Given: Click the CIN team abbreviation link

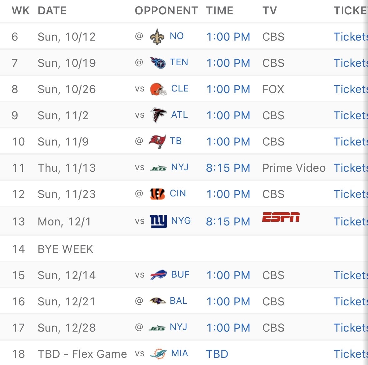Looking at the screenshot, I should click(178, 194).
